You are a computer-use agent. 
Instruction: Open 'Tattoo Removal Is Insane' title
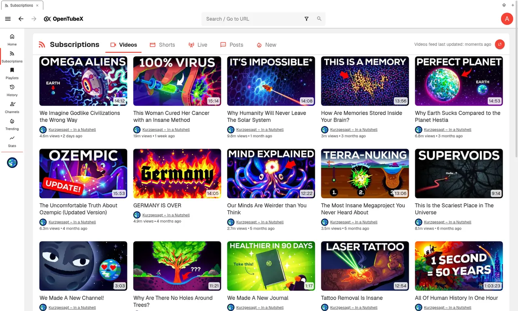352,298
